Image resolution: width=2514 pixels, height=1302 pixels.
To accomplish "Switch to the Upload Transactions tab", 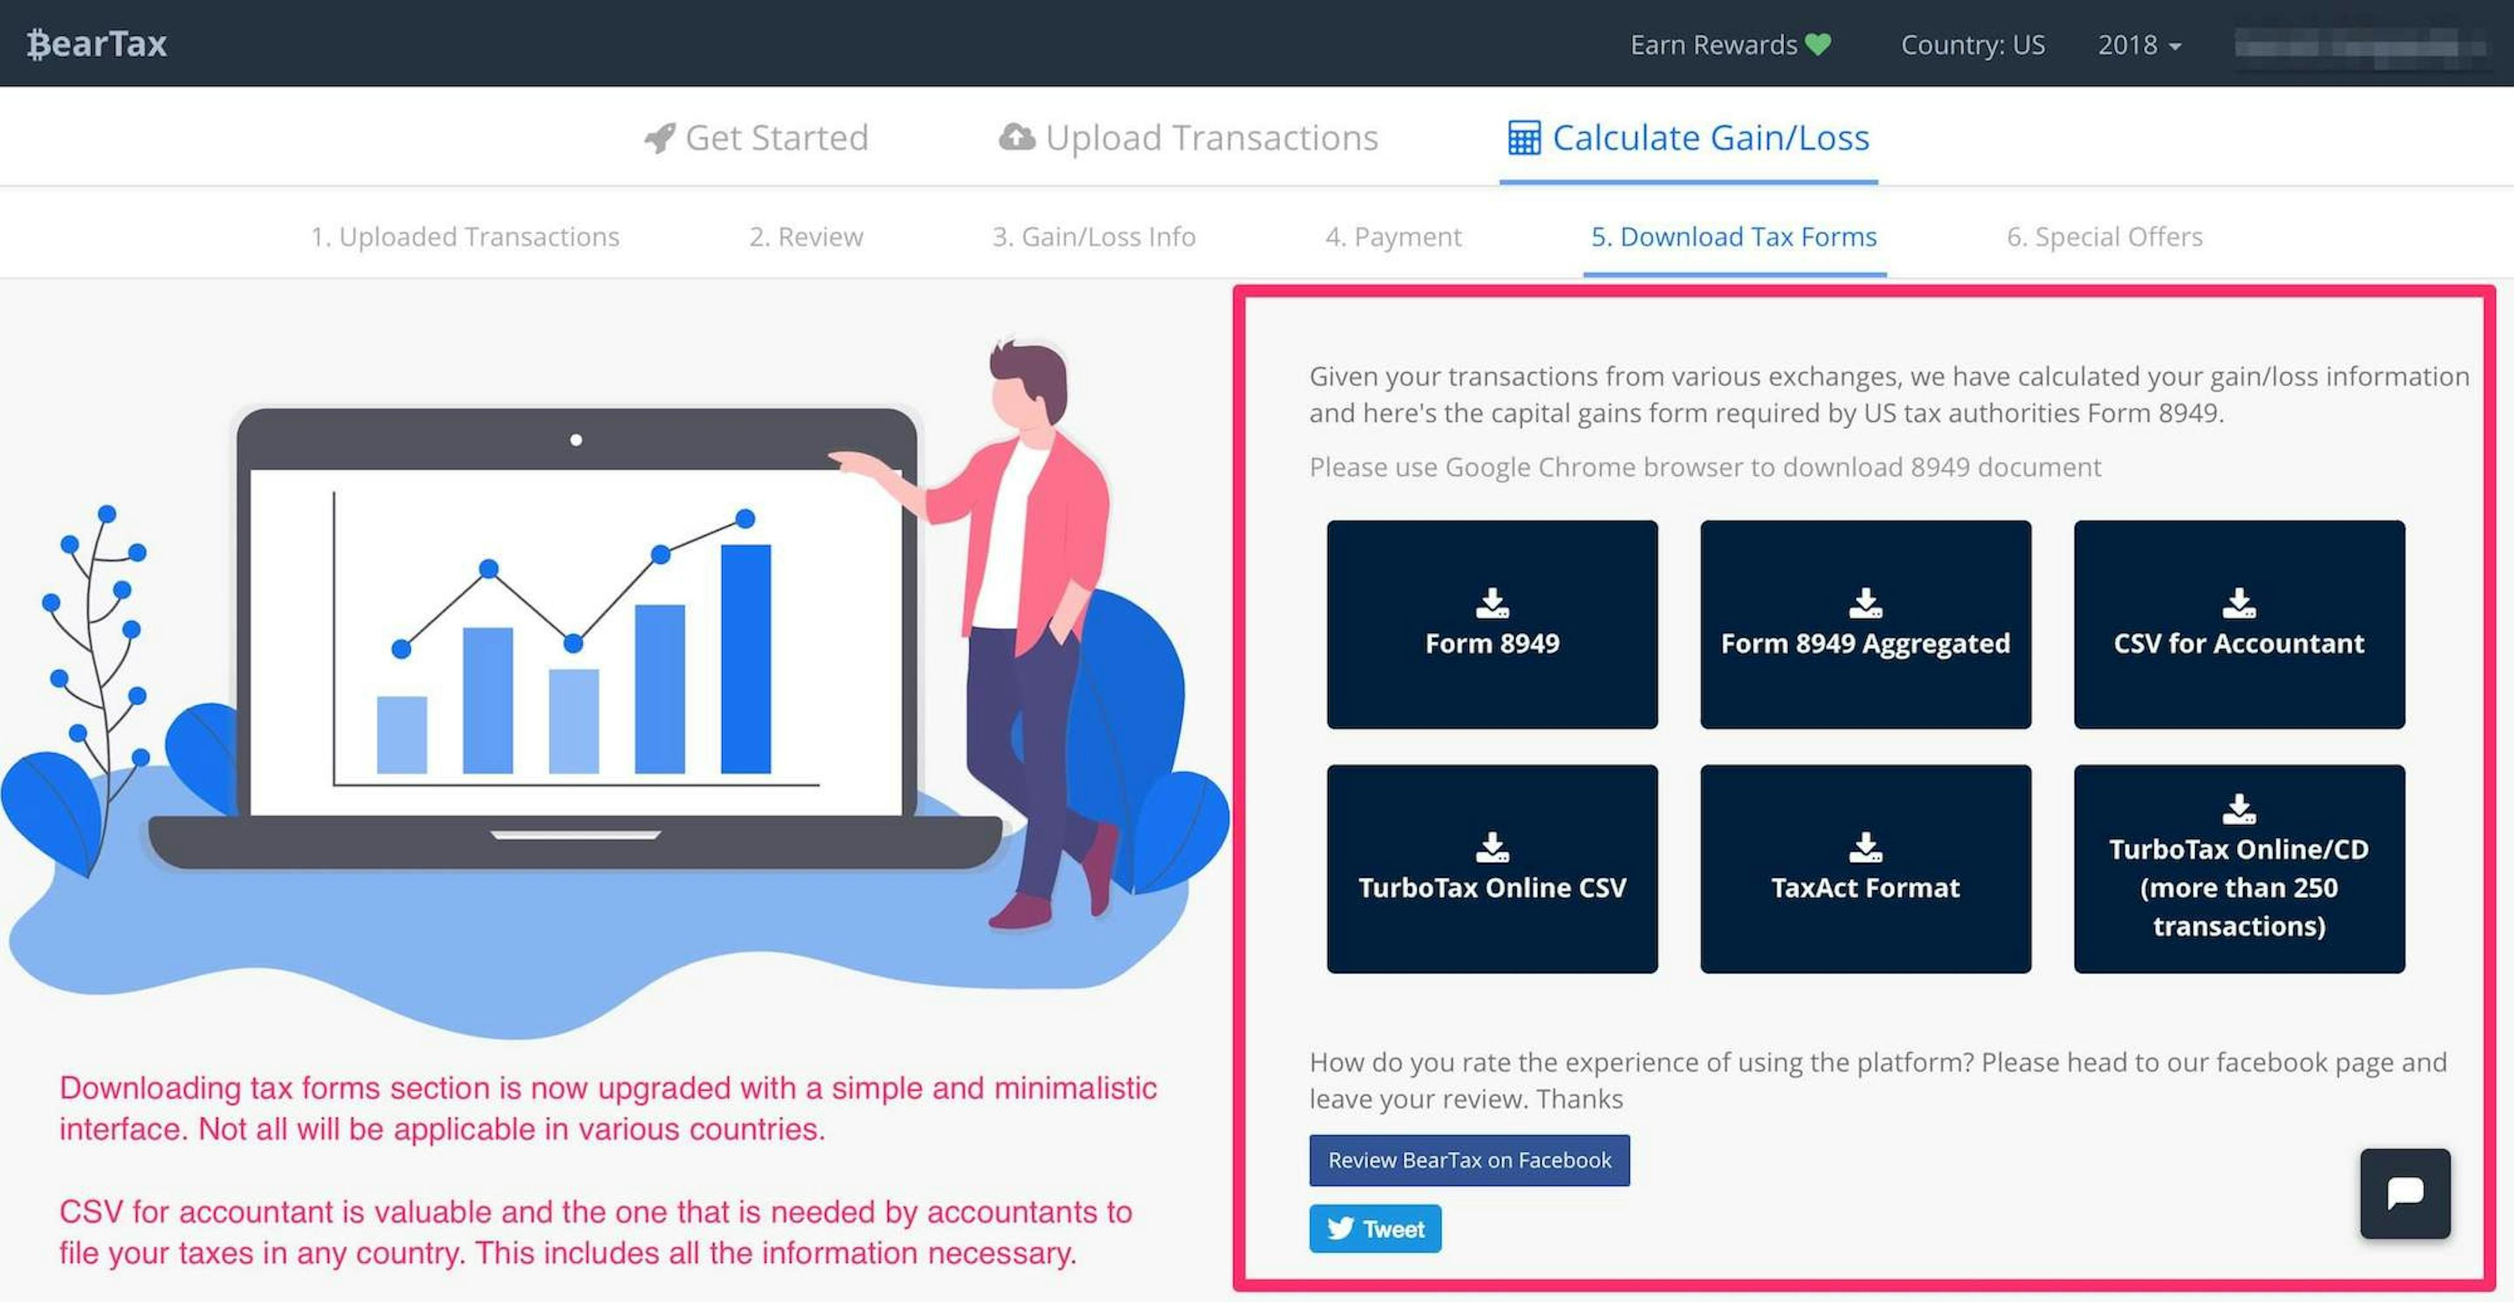I will pos(1188,137).
